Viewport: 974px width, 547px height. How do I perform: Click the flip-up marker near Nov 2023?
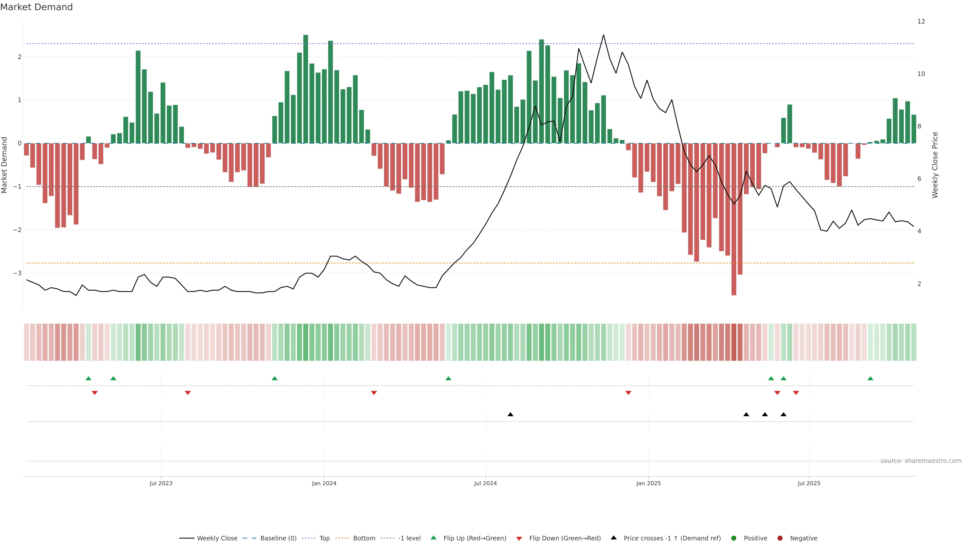click(275, 378)
